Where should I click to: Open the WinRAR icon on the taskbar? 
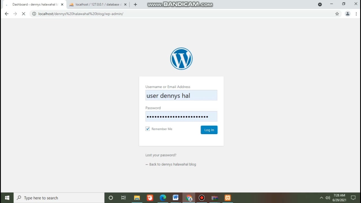tap(215, 198)
